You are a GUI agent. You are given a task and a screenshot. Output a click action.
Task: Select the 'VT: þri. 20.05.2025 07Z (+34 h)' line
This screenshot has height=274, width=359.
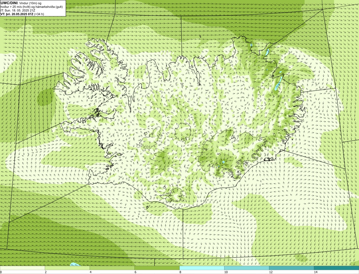tap(22, 14)
